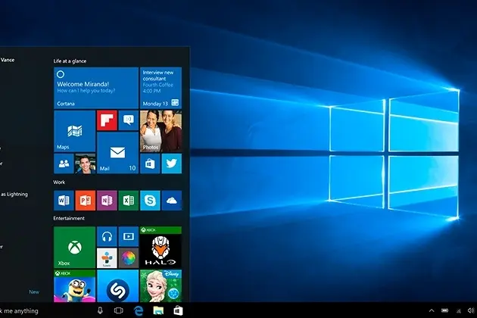Launch OneNote from the Work group
This screenshot has width=477, height=318.
pyautogui.click(x=107, y=201)
